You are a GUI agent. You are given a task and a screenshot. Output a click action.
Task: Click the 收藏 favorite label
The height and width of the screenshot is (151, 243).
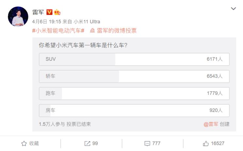34,143
